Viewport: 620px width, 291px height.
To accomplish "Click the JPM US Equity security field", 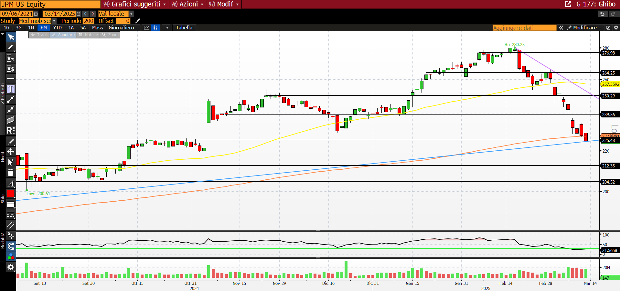I will pos(50,4).
